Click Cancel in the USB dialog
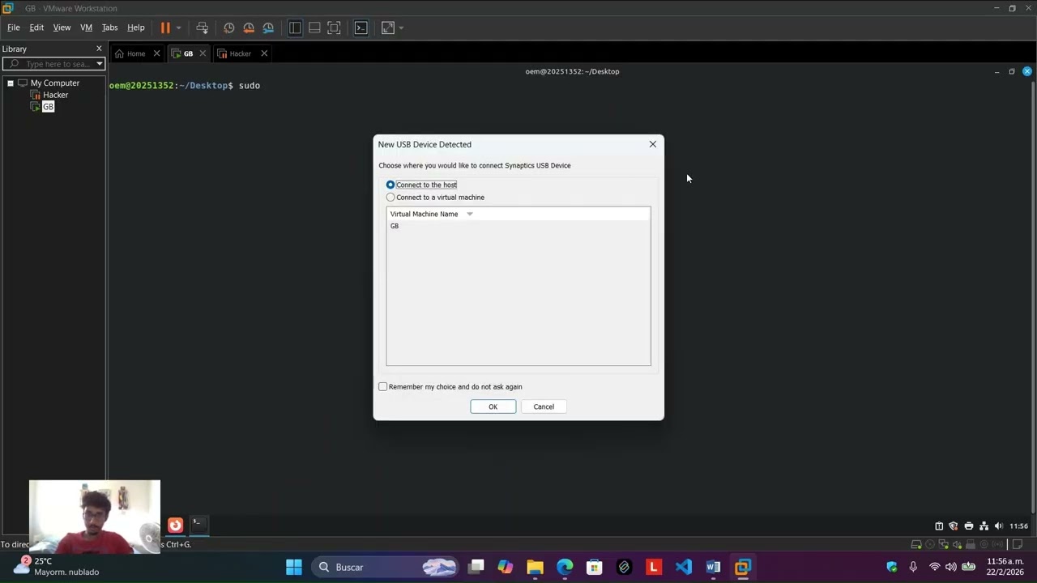This screenshot has width=1037, height=583. click(x=544, y=406)
